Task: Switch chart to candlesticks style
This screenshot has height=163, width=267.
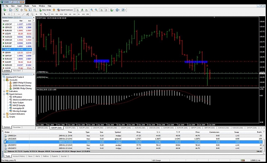Action: 82,10
